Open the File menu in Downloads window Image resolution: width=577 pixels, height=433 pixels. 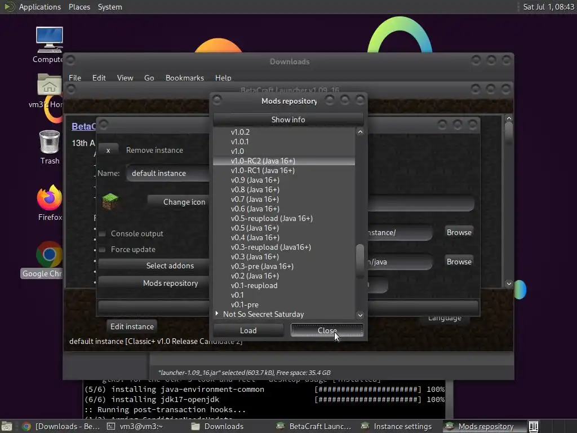75,78
